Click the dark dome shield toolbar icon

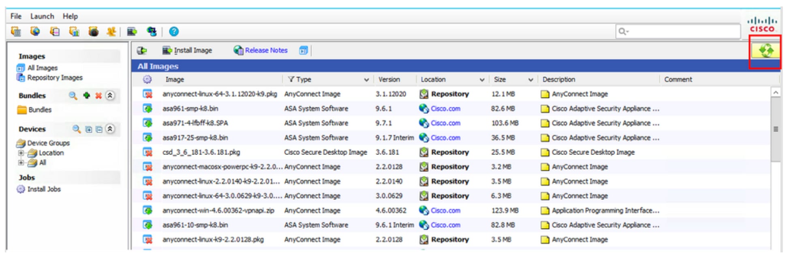(94, 31)
